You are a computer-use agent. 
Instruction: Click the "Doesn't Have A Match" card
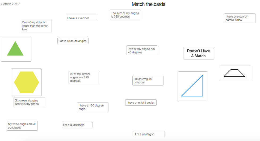coord(199,53)
